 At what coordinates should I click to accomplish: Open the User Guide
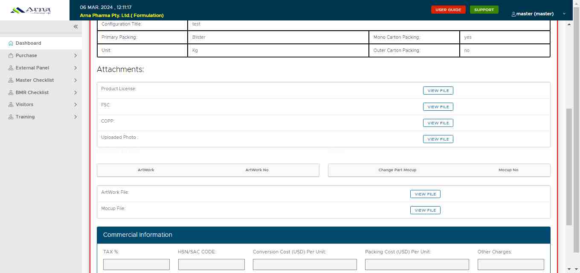coord(448,10)
